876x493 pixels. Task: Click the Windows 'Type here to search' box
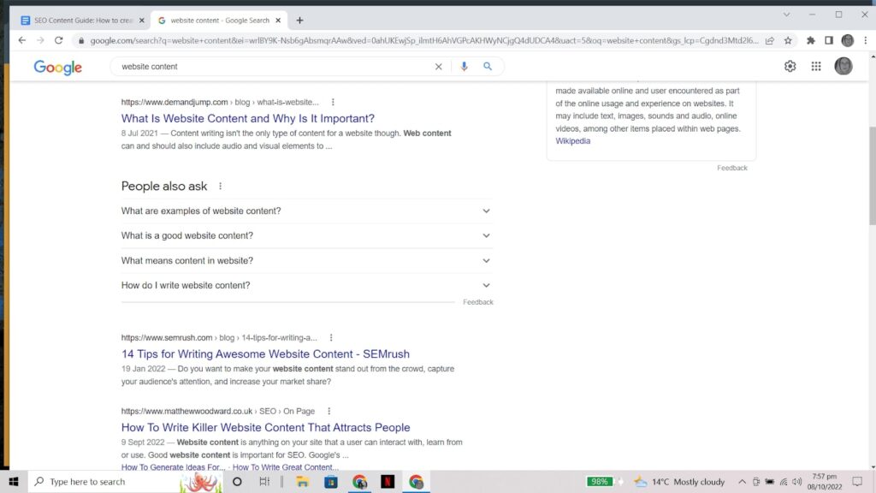pos(104,481)
